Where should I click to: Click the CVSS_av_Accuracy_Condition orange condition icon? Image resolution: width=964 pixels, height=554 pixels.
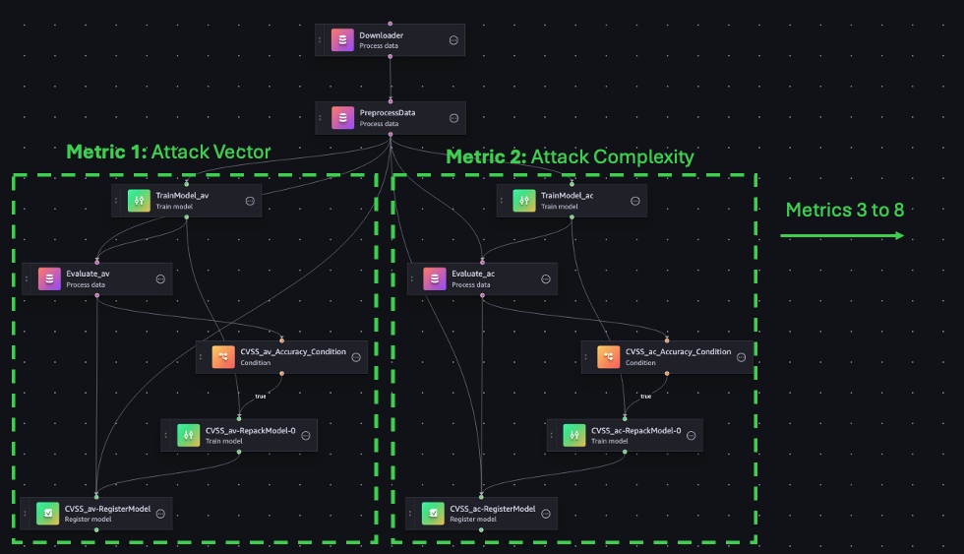(x=223, y=356)
